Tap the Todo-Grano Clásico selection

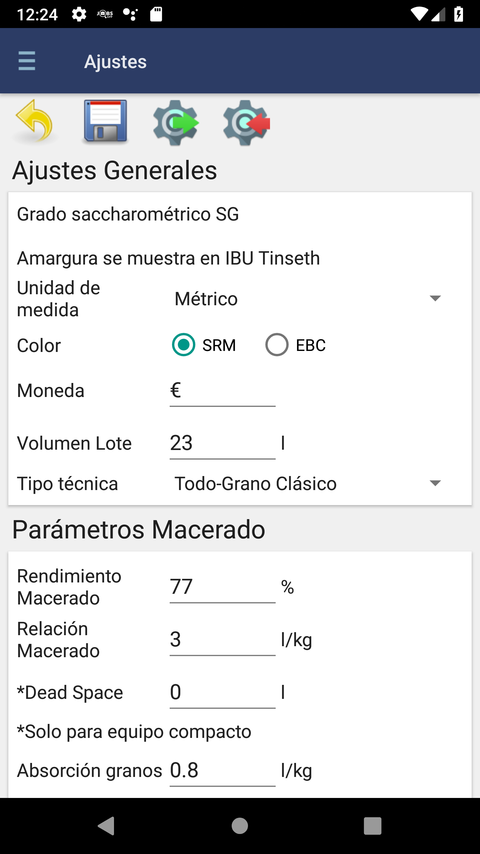[x=256, y=484]
